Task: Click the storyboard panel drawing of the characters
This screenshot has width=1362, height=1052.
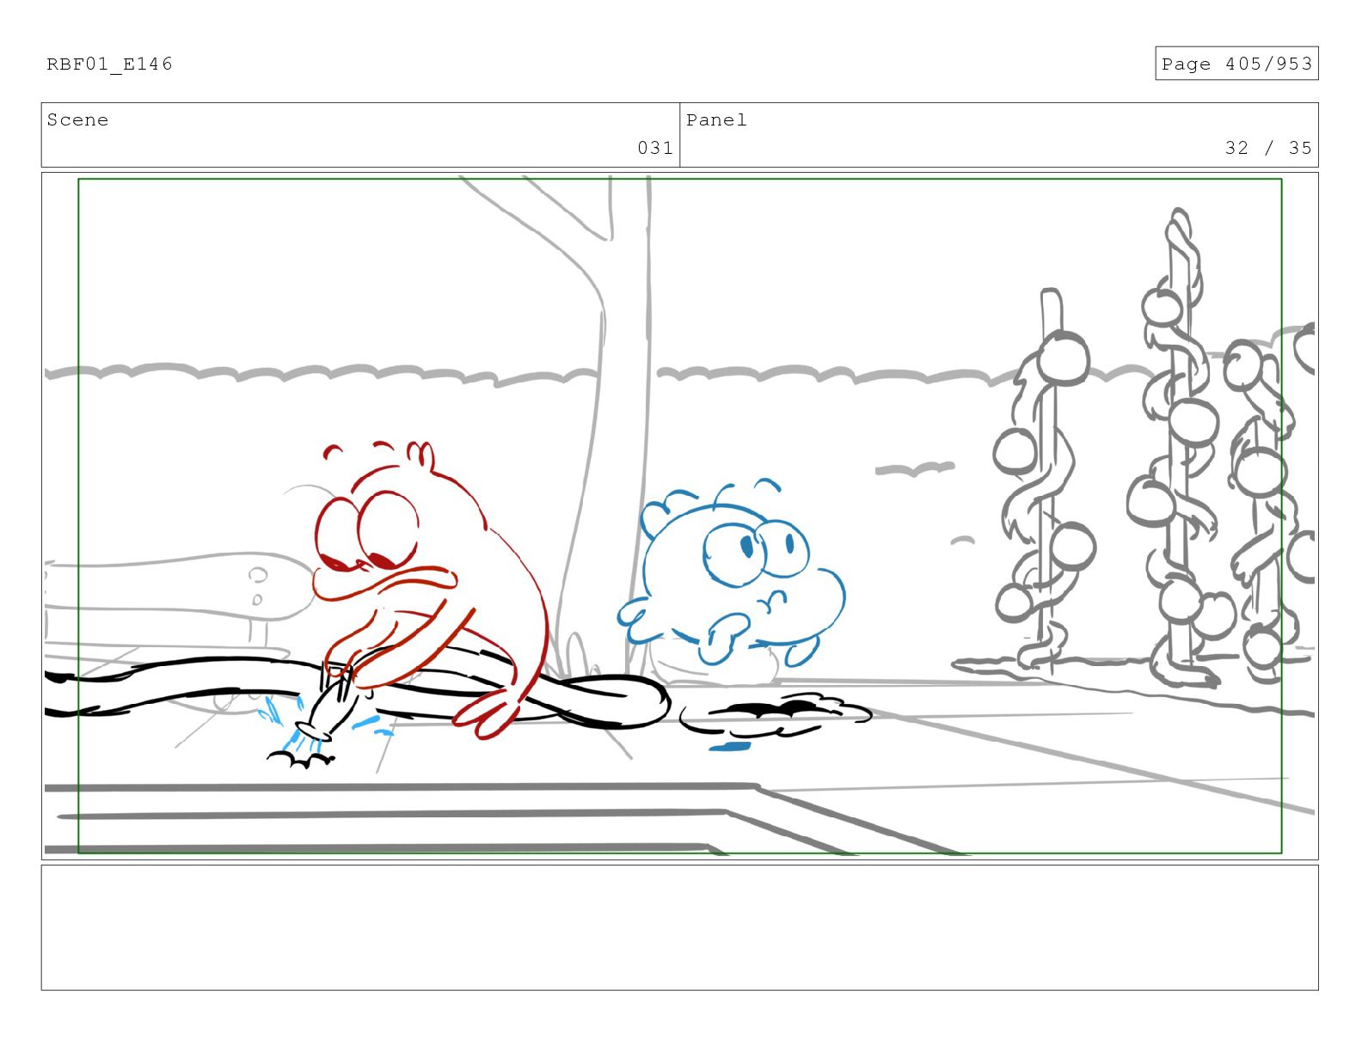Action: coord(679,516)
